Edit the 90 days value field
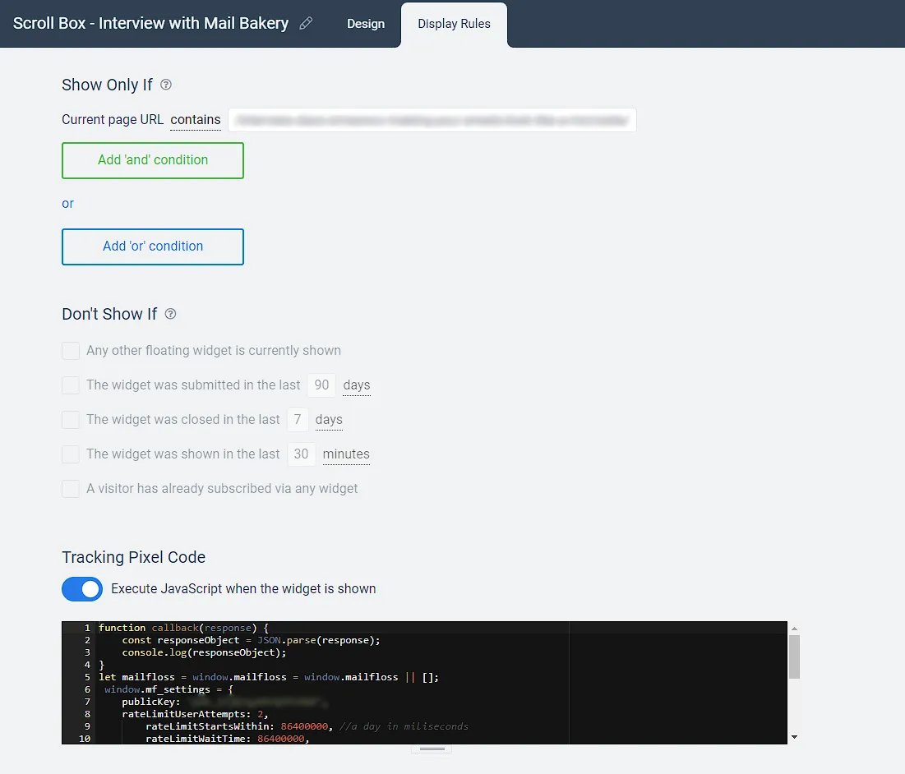 321,385
